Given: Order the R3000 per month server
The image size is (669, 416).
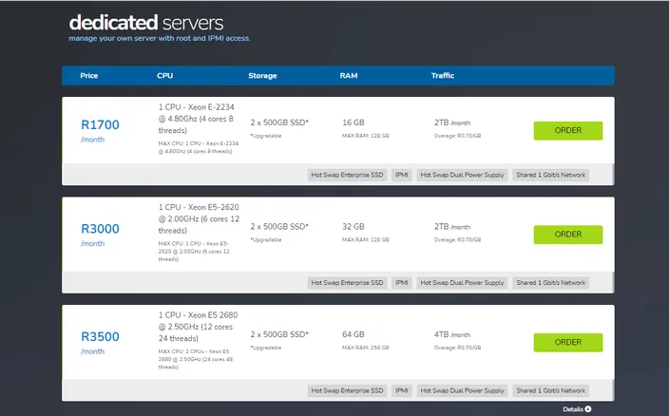Looking at the screenshot, I should coord(568,235).
